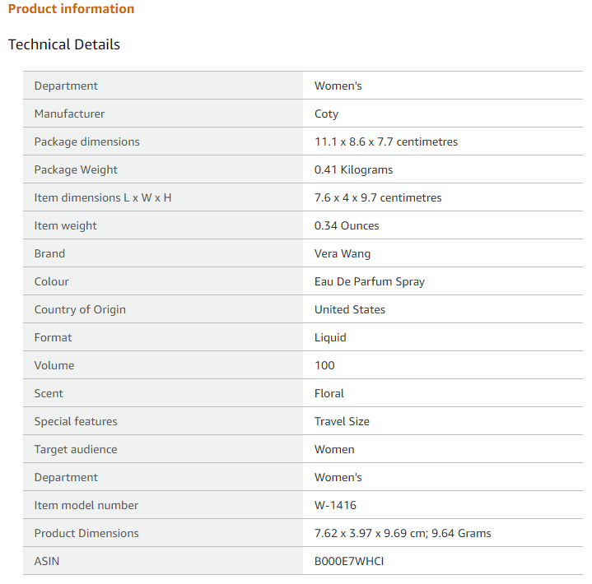Viewport: 592px width, 584px height.
Task: Click the Volume value 100
Action: [324, 365]
